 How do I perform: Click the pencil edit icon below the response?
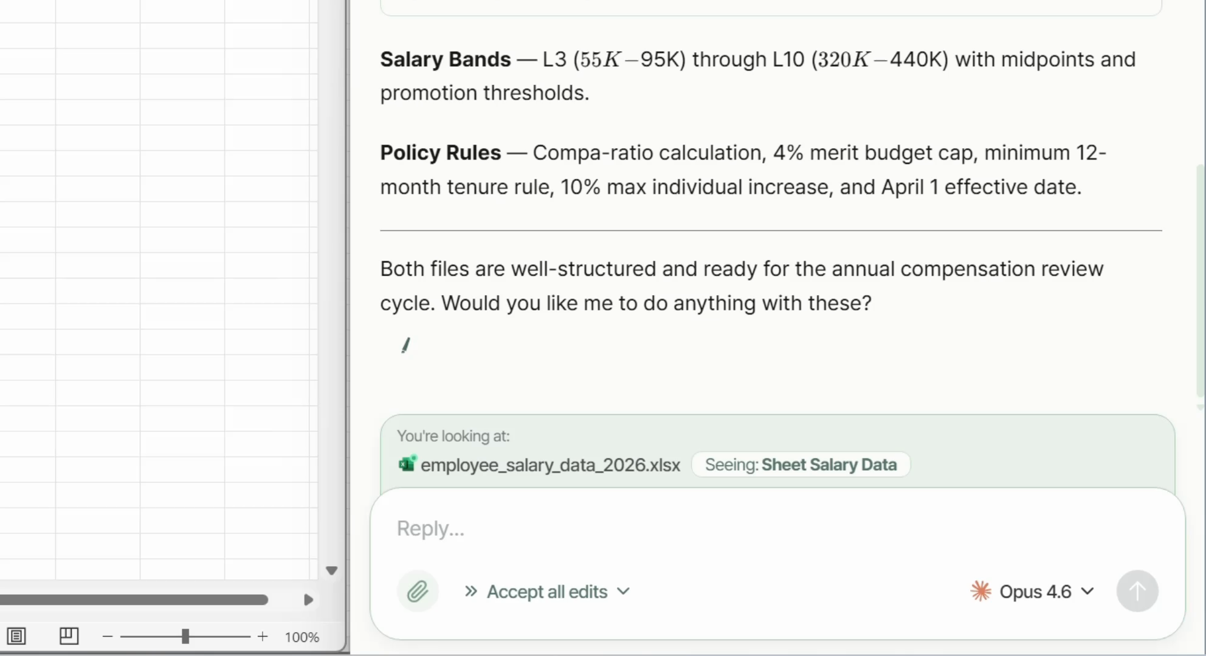tap(406, 345)
